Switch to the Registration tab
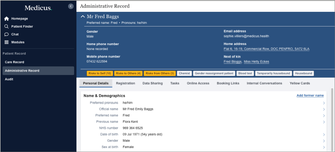Image resolution: width=335 pixels, height=152 pixels. [126, 83]
